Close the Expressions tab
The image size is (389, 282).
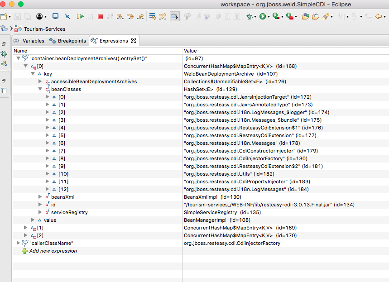tap(134, 41)
